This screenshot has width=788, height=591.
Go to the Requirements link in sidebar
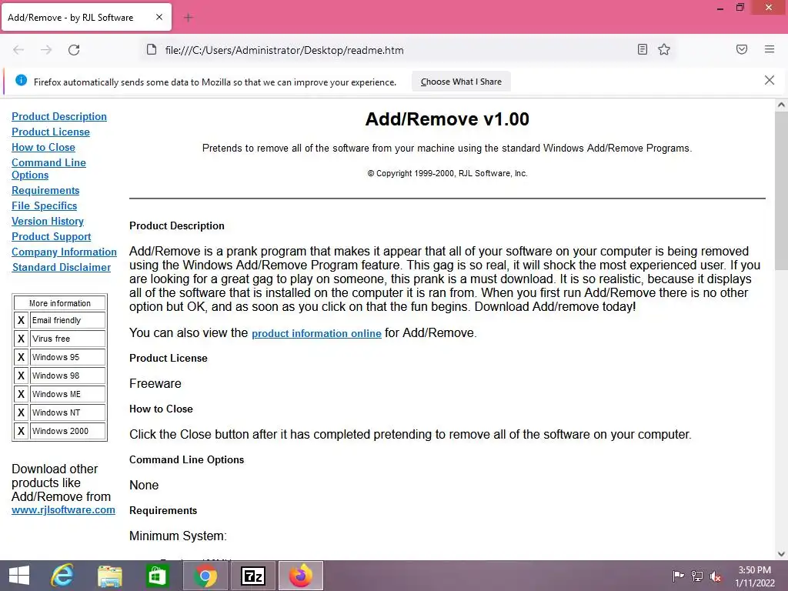click(45, 191)
